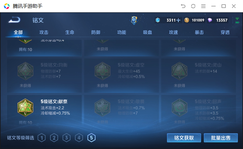Select the 敬畏 rune hexagon icon
This screenshot has height=149, width=243.
coord(102,108)
